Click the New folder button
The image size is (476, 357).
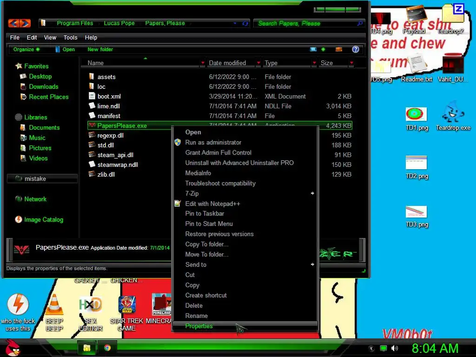click(x=100, y=49)
